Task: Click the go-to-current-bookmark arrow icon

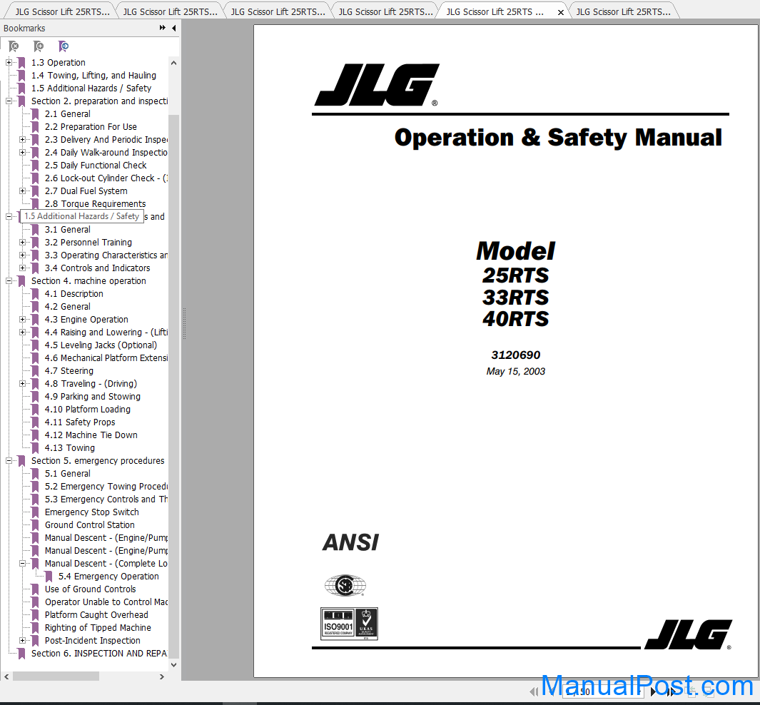Action: click(x=64, y=46)
